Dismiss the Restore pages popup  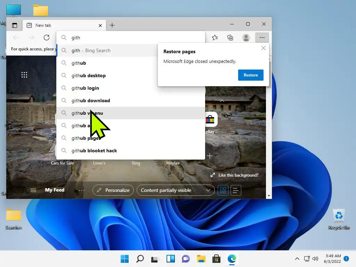tap(264, 48)
